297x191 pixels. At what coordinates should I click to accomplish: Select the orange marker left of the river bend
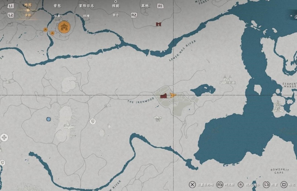coord(45,29)
